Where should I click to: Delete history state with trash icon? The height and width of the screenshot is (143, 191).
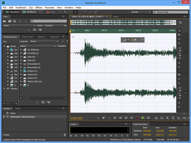(65, 135)
